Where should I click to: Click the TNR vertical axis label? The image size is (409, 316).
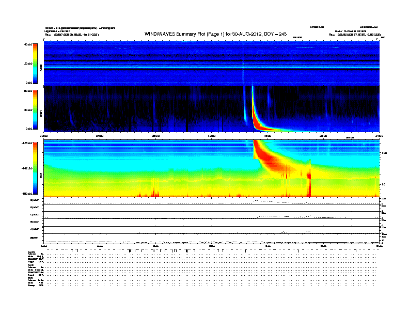coord(41,177)
